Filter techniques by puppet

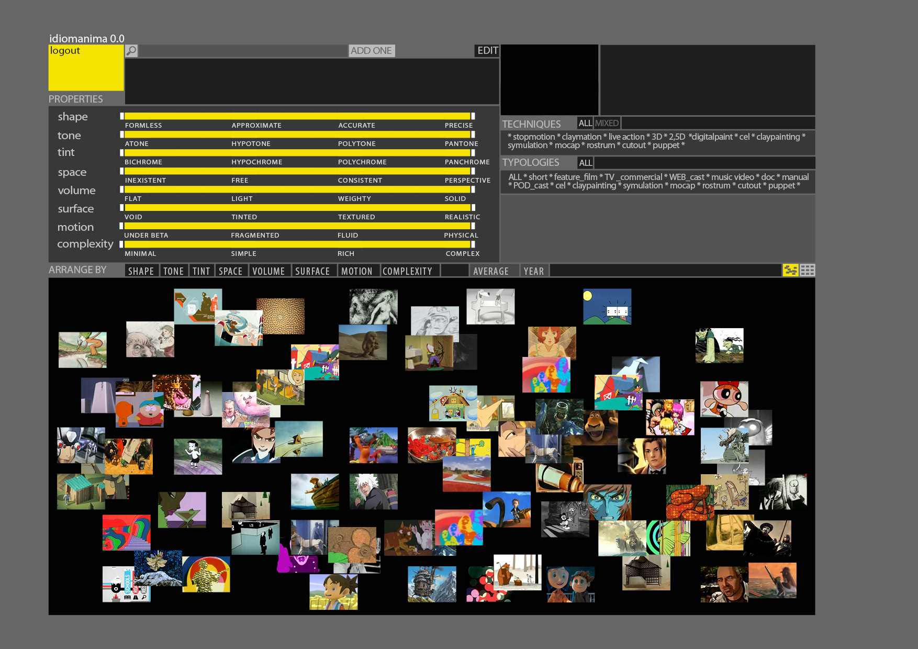666,146
